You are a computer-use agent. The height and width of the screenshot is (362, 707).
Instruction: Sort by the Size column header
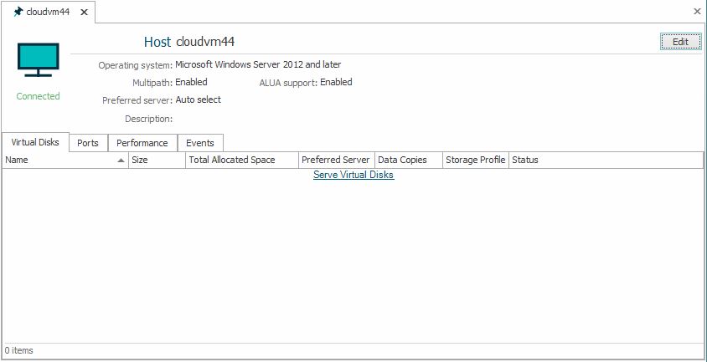coord(157,160)
